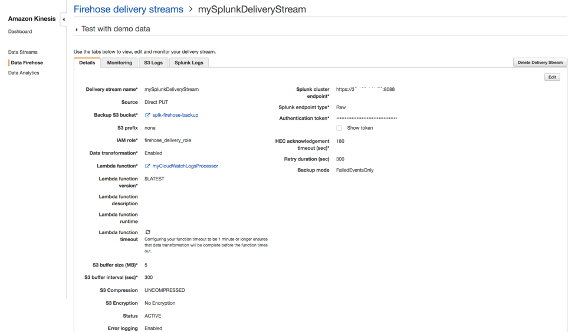Click the firehose_delivery_role IAM role value

coord(167,140)
